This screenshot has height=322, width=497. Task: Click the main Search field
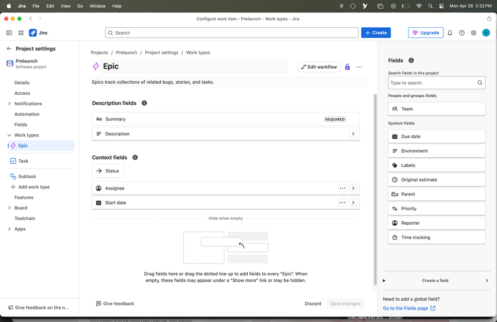232,33
